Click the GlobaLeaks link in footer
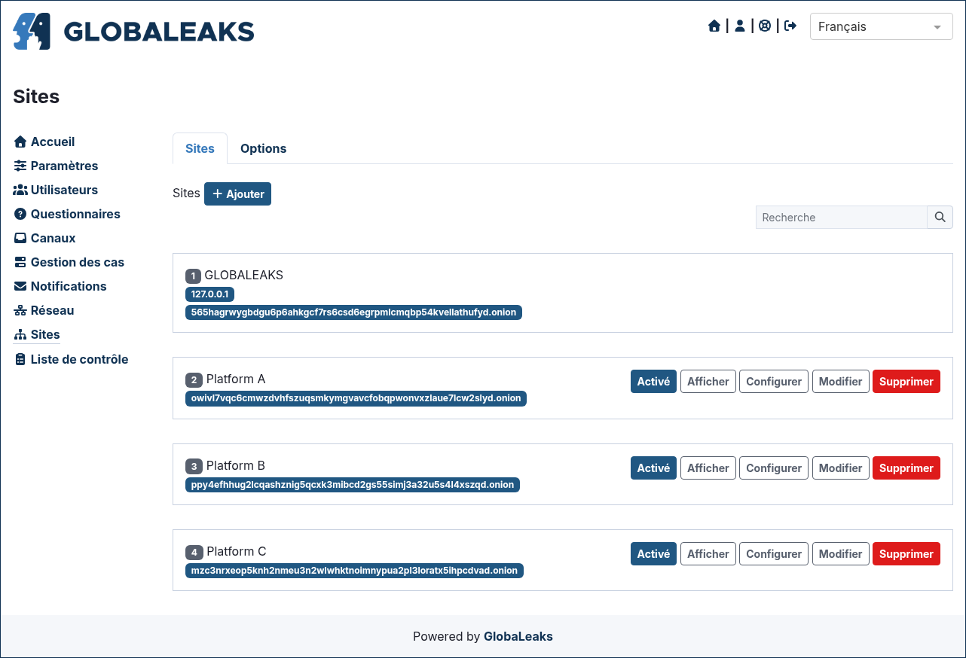 tap(518, 636)
